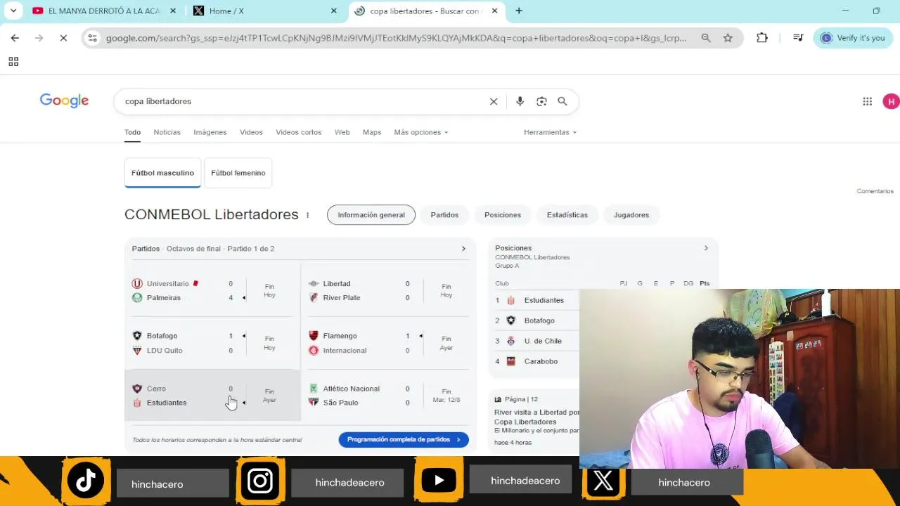Viewport: 900px width, 506px height.
Task: Open the tab search dropdown arrow
Action: [13, 11]
